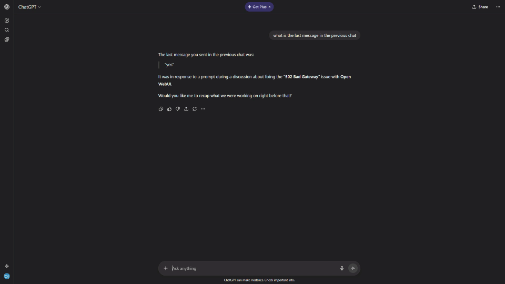Regenerate the response with the retry icon
505x284 pixels.
pos(195,109)
